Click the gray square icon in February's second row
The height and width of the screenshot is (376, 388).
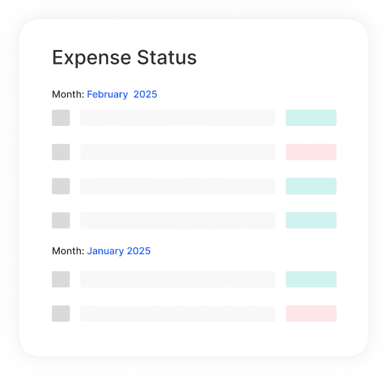(x=61, y=152)
